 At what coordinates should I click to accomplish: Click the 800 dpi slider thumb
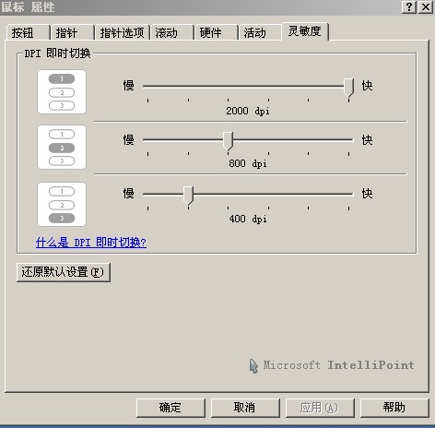228,141
